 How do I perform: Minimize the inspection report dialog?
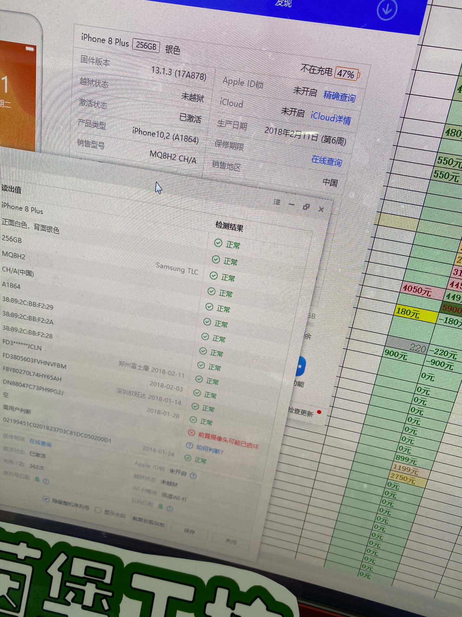pyautogui.click(x=291, y=205)
